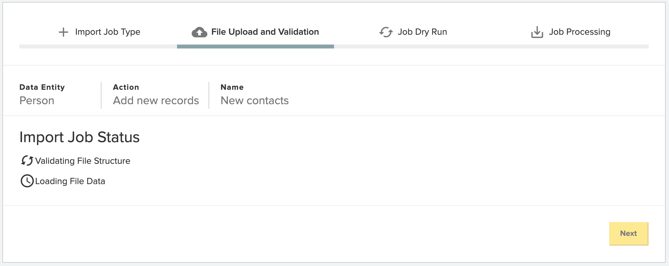Click the New contacts name value

pos(255,100)
